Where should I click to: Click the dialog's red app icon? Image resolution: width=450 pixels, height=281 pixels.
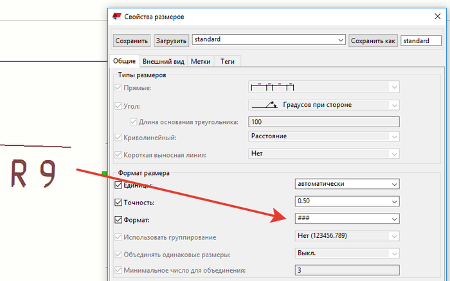tap(117, 16)
